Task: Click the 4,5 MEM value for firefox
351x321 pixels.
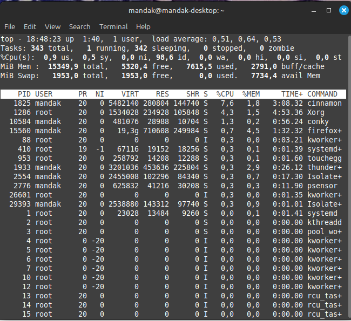Action: (253, 131)
